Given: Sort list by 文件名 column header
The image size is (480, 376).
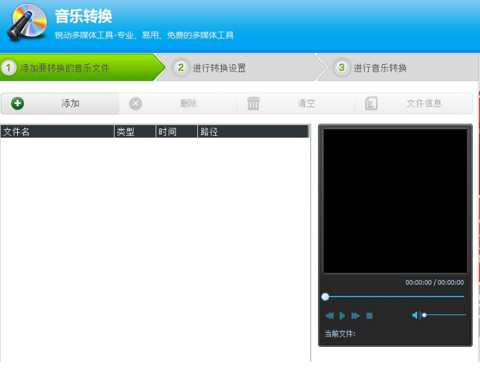Looking at the screenshot, I should 57,132.
